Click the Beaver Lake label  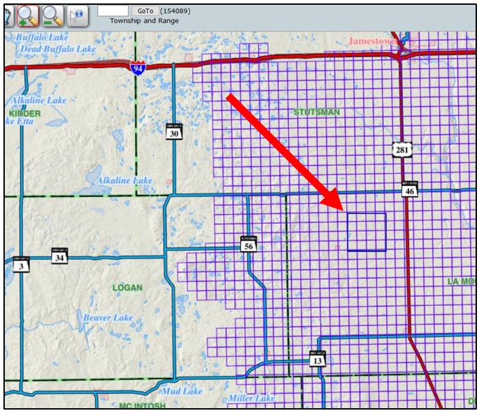point(108,318)
